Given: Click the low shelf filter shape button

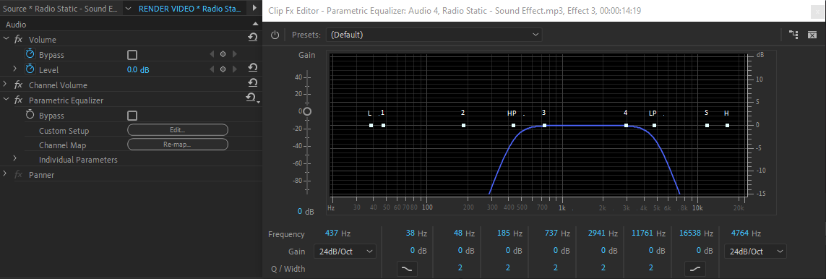Looking at the screenshot, I should point(406,268).
